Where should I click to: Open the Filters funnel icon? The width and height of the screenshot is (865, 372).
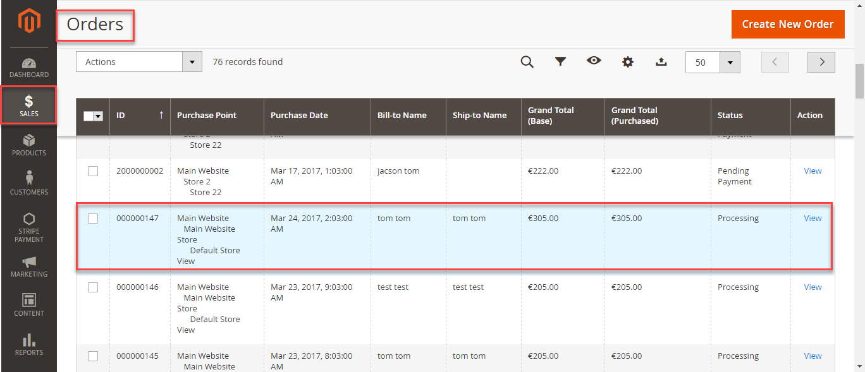pyautogui.click(x=560, y=62)
